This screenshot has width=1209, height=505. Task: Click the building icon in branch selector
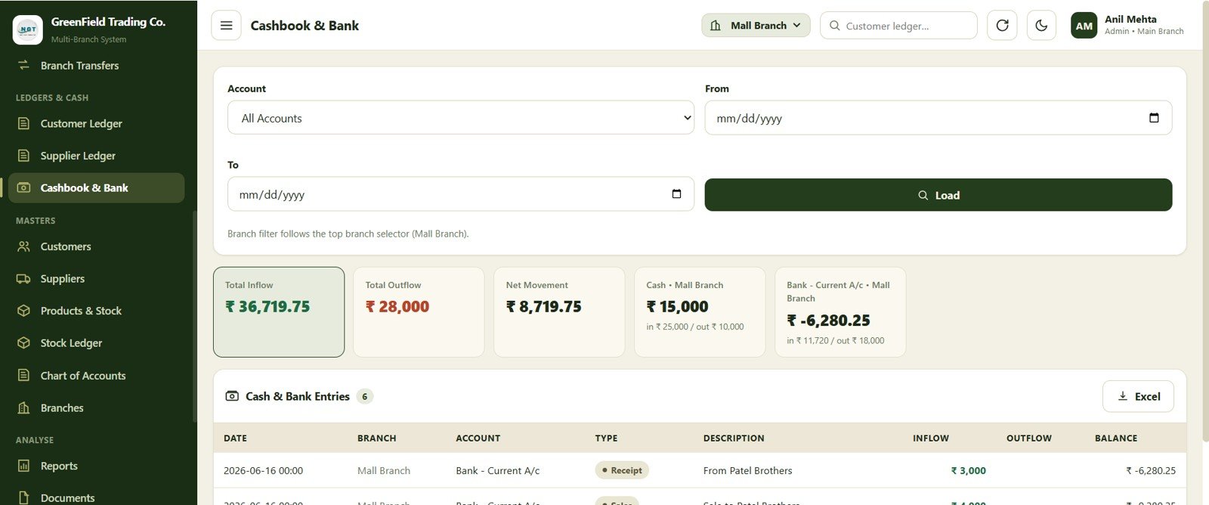[716, 26]
